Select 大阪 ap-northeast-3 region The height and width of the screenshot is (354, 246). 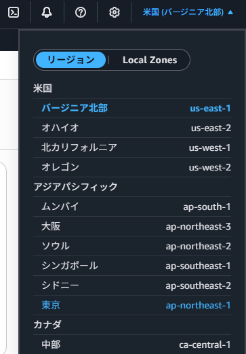[132, 226]
